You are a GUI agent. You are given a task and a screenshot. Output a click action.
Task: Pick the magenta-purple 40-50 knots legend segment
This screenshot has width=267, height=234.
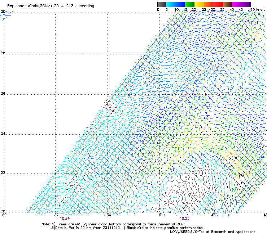click(x=241, y=4)
